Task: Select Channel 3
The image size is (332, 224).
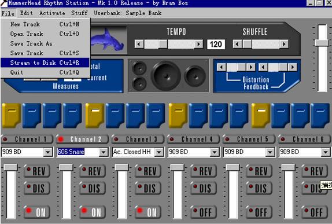Action: (x=138, y=139)
